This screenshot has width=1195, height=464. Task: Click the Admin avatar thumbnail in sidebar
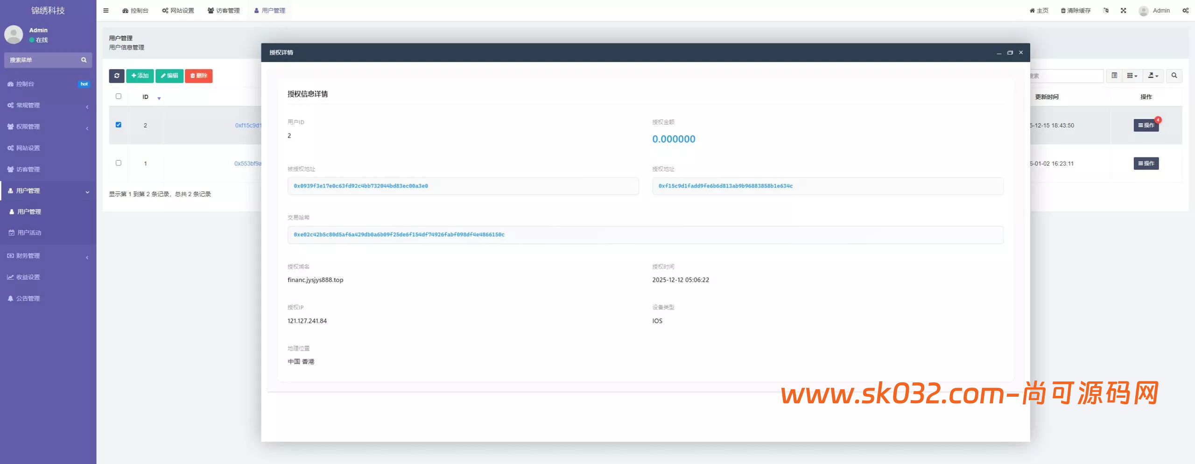point(14,35)
